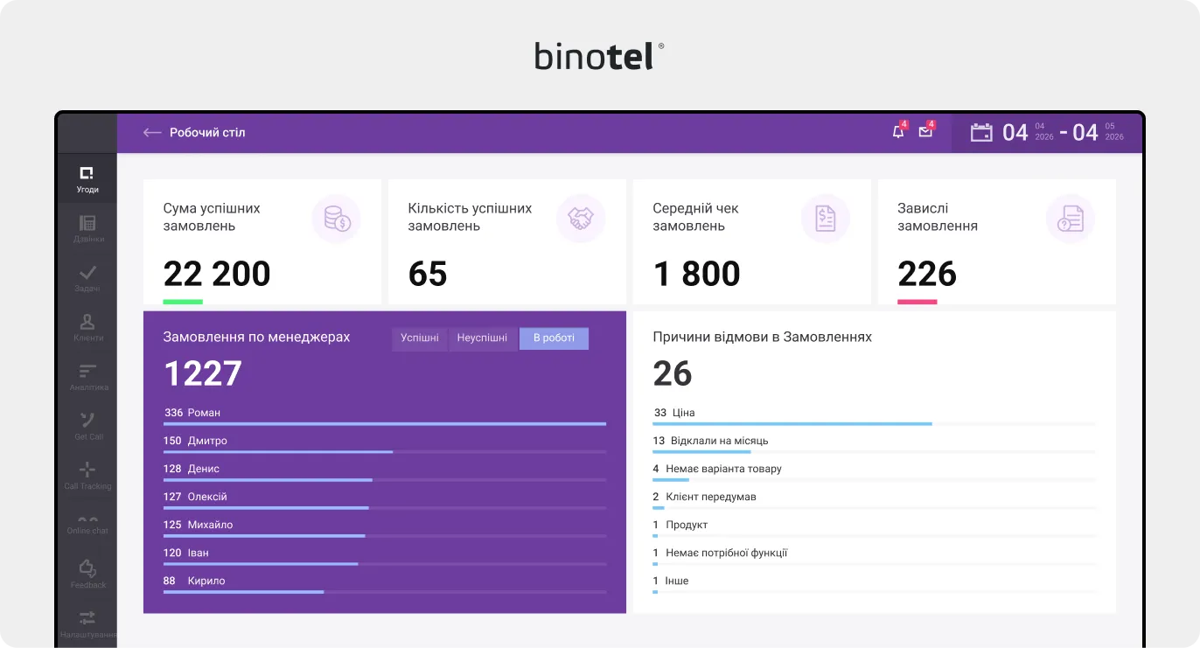Click the coins icon on Сума успішних замовлень

(337, 219)
